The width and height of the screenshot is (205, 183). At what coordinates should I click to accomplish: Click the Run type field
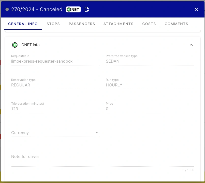coord(150,85)
